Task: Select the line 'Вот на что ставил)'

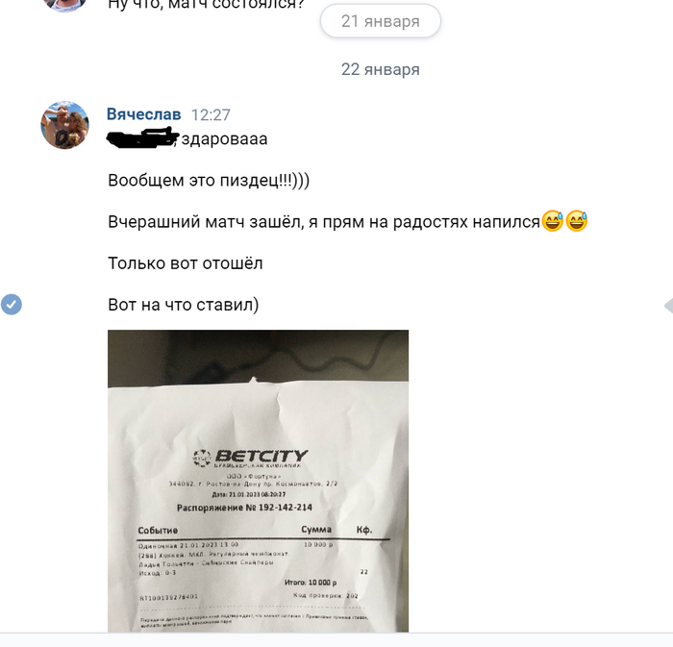Action: 184,305
